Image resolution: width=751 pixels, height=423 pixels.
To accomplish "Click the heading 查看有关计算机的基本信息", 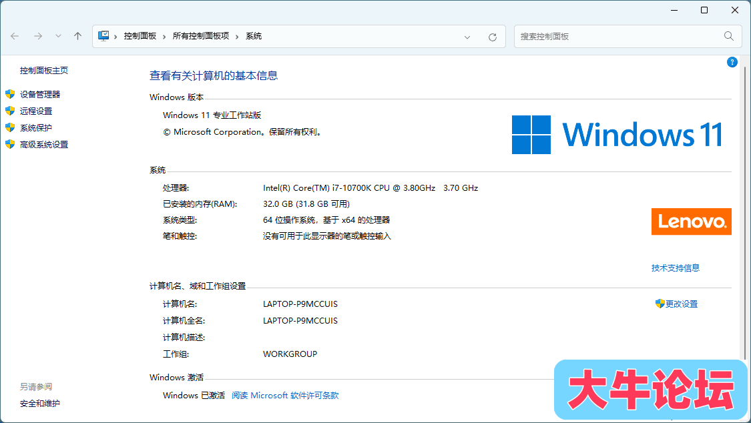I will point(213,75).
